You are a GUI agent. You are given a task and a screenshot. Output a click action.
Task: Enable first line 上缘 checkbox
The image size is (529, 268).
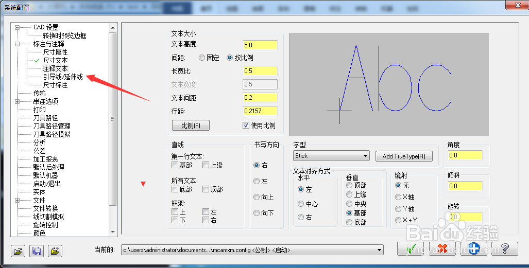pyautogui.click(x=206, y=165)
